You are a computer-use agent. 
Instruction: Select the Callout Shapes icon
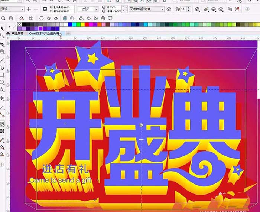(110, 18)
